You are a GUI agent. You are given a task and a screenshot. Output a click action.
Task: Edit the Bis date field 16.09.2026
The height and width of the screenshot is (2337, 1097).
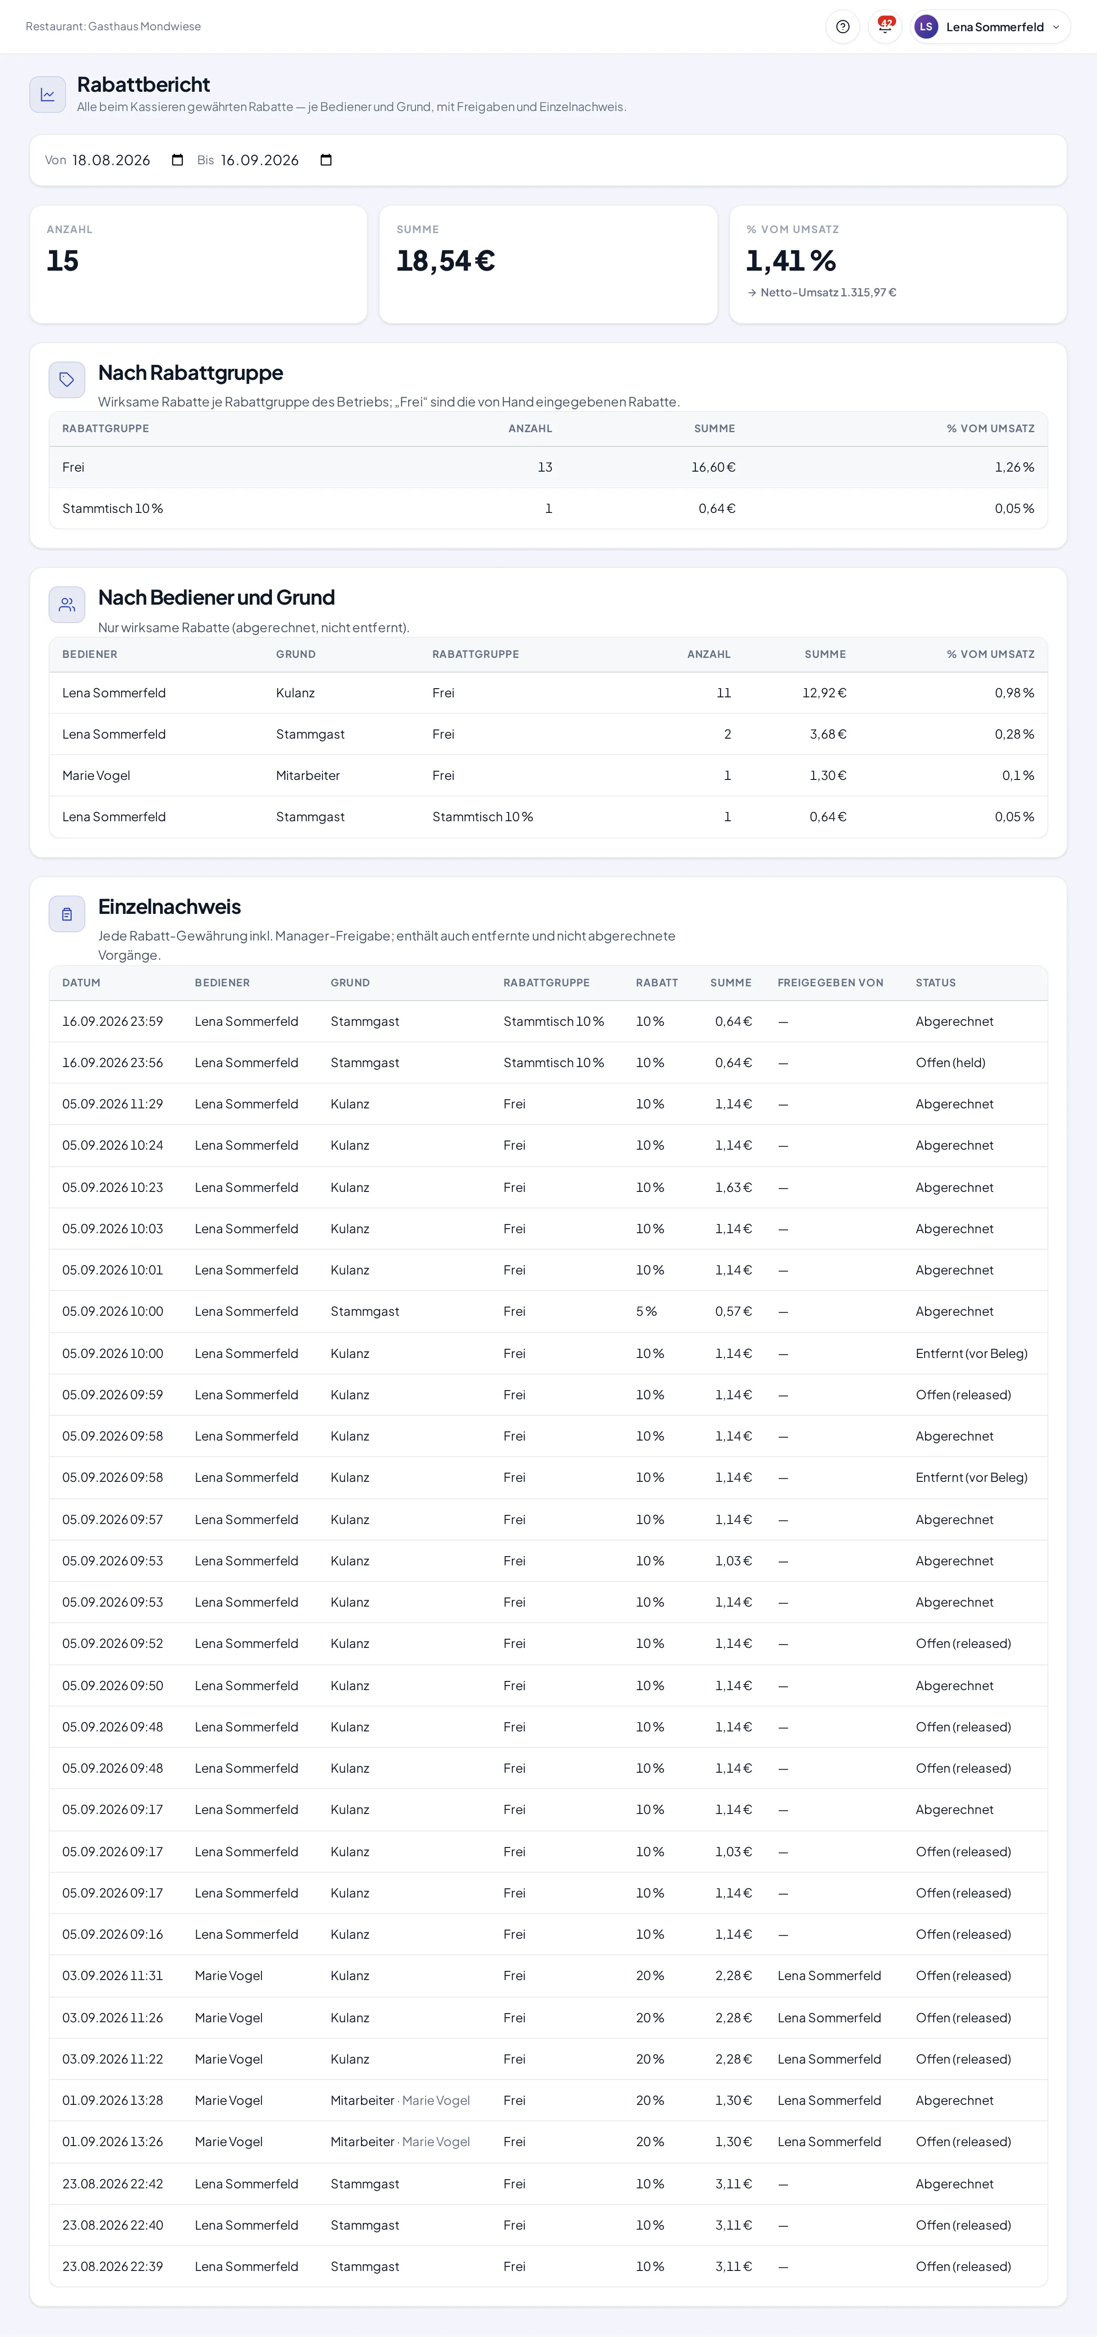[x=277, y=160]
